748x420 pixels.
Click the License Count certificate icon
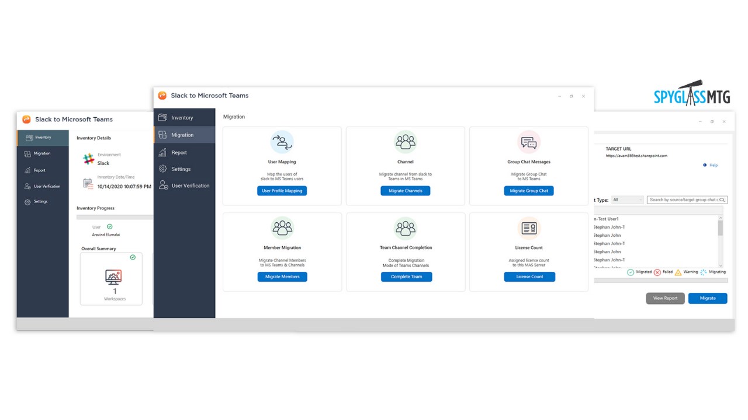(x=529, y=228)
